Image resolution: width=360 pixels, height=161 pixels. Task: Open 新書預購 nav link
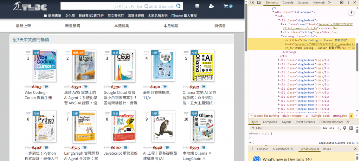[x=72, y=26]
